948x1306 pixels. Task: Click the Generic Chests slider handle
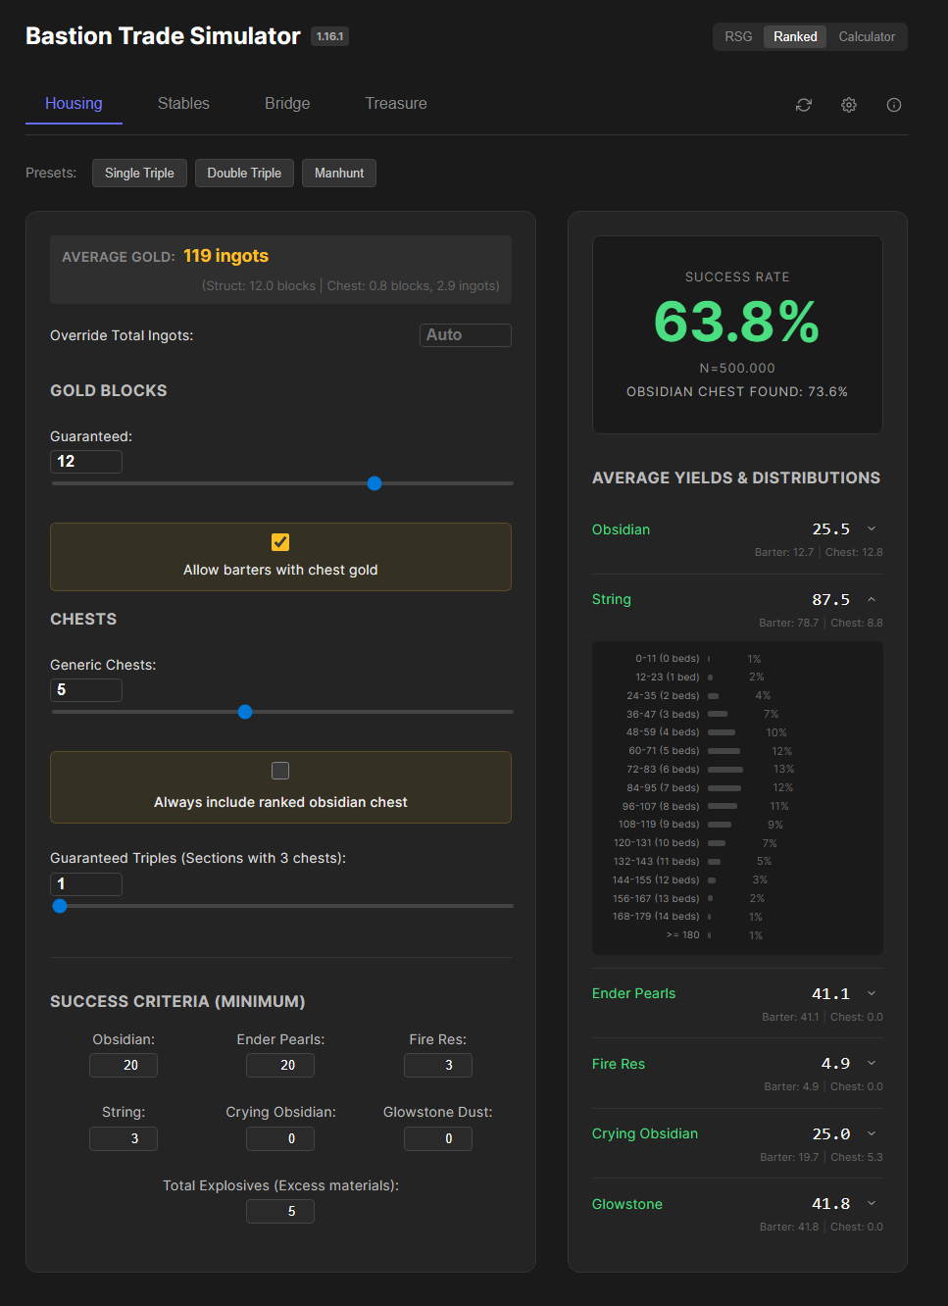click(x=245, y=712)
